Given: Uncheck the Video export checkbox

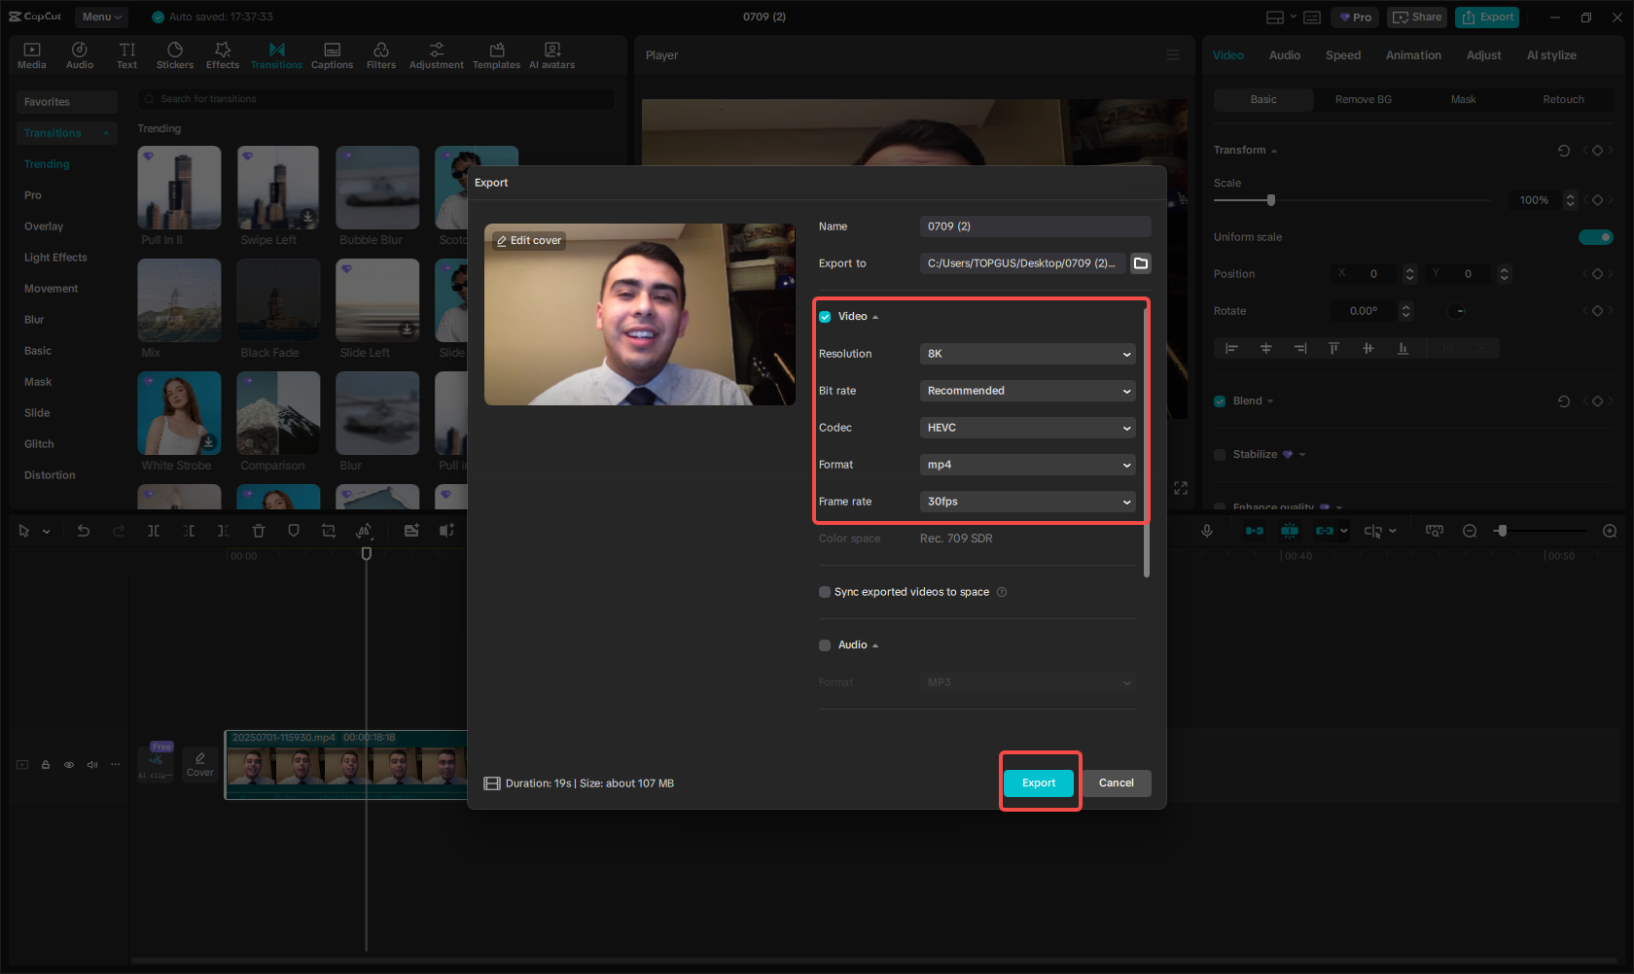Looking at the screenshot, I should 824,316.
